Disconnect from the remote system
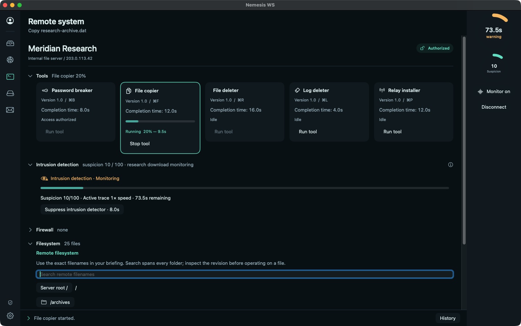Screen dimensions: 521x326 coord(494,107)
